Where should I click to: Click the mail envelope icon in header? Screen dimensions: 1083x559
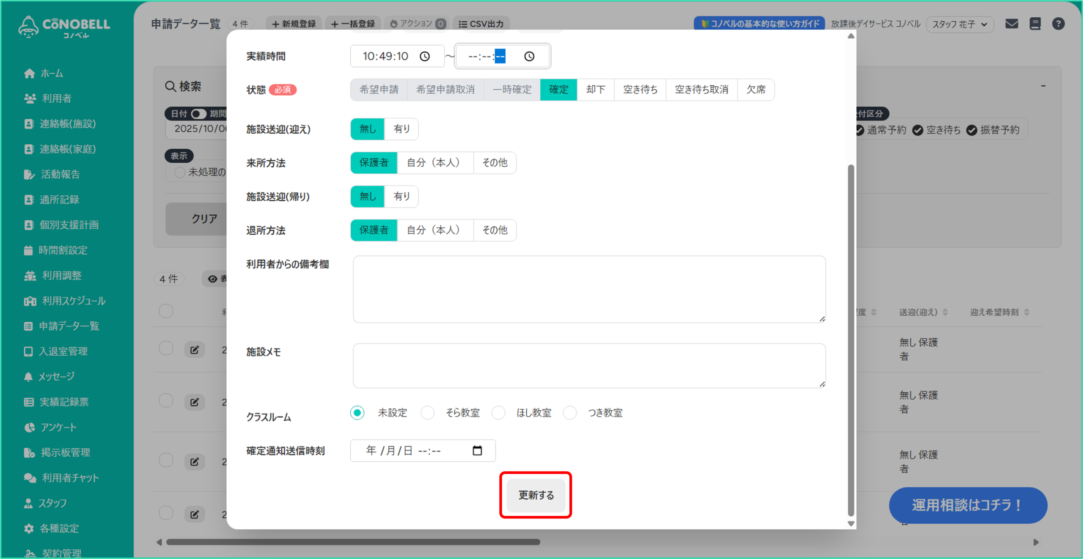pyautogui.click(x=1012, y=24)
